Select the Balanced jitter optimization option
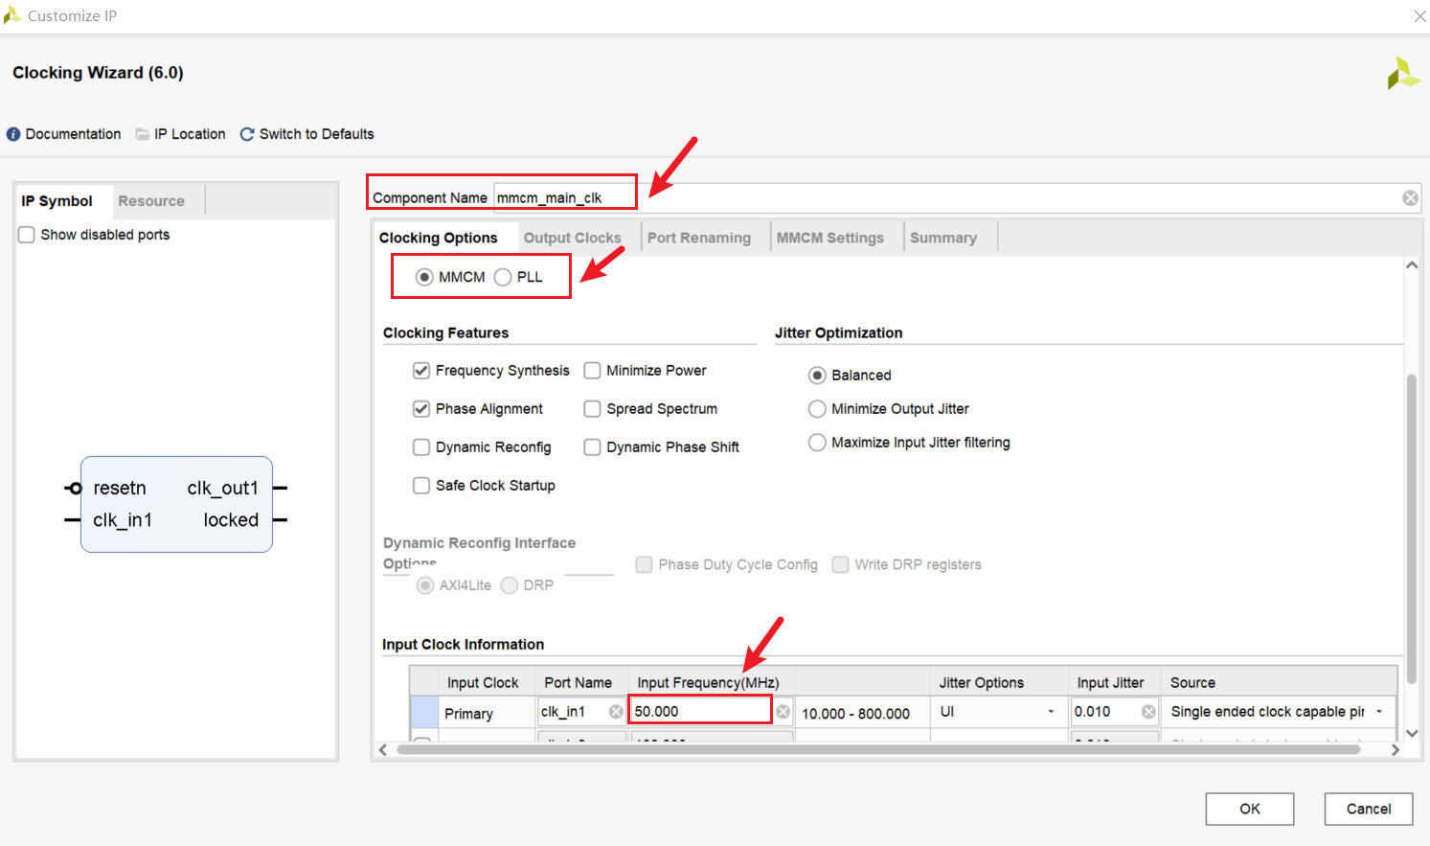This screenshot has height=846, width=1430. [x=817, y=376]
